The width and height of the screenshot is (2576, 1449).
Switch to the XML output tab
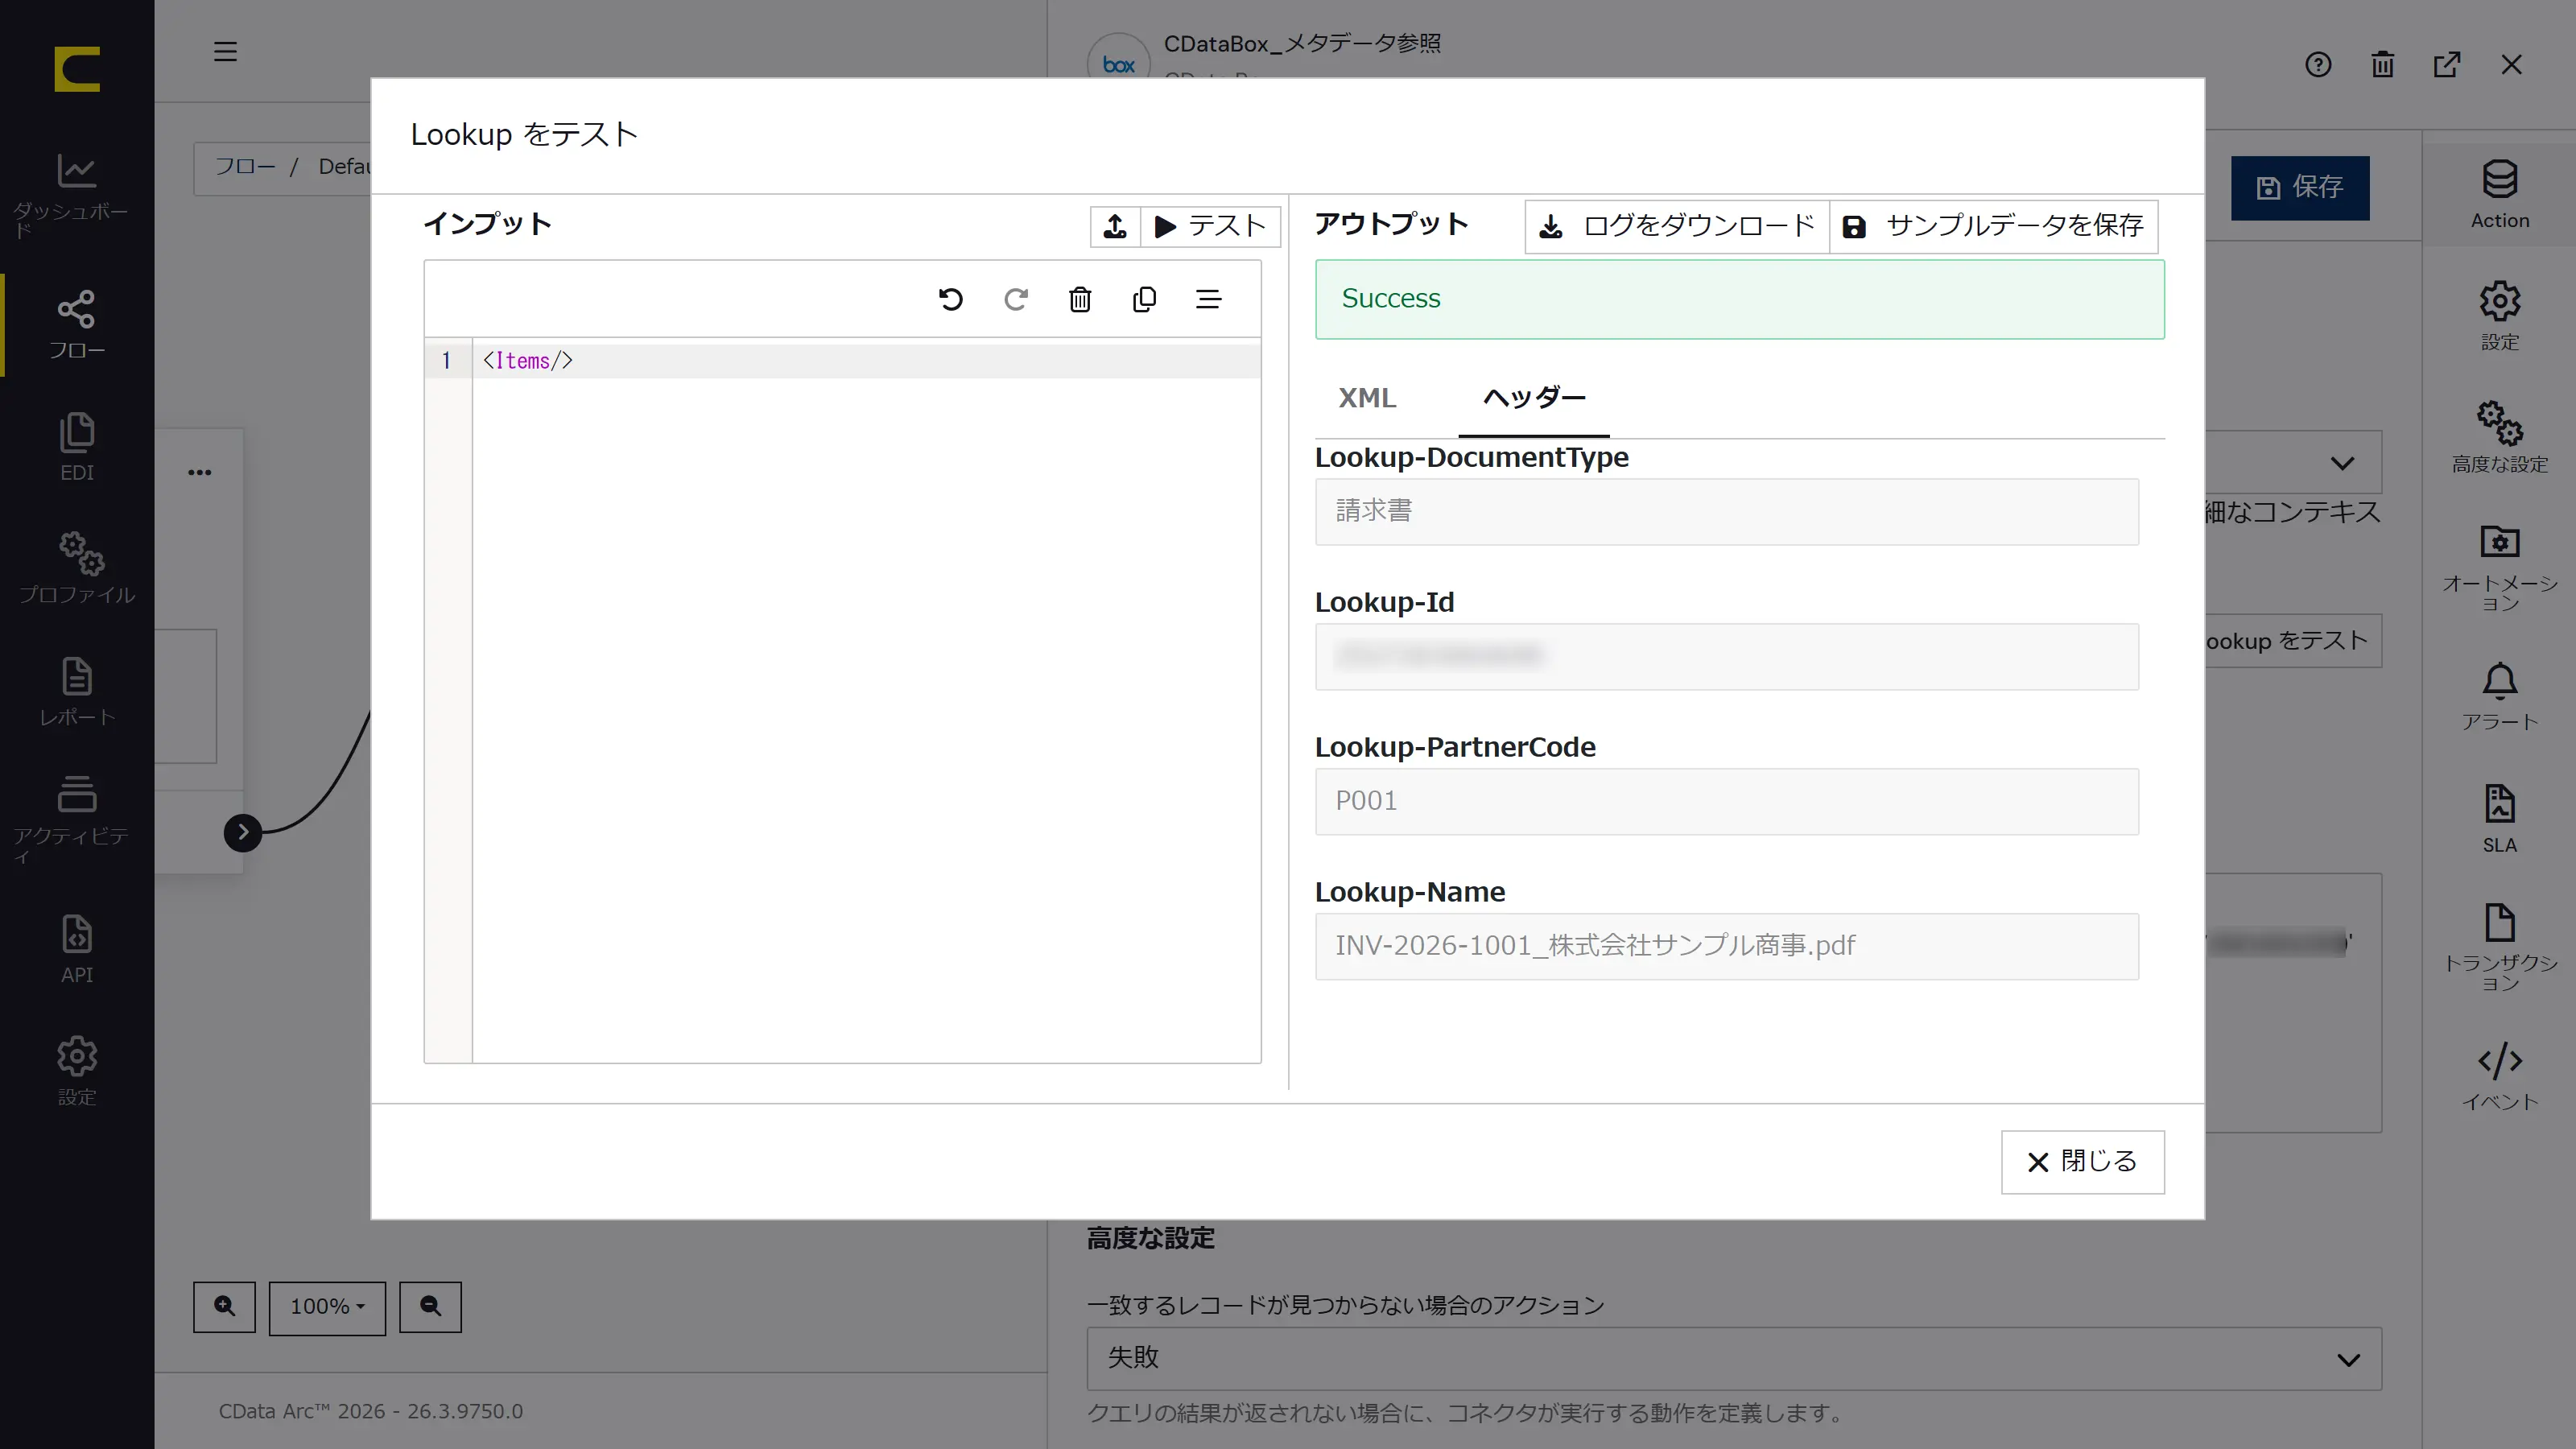1367,398
